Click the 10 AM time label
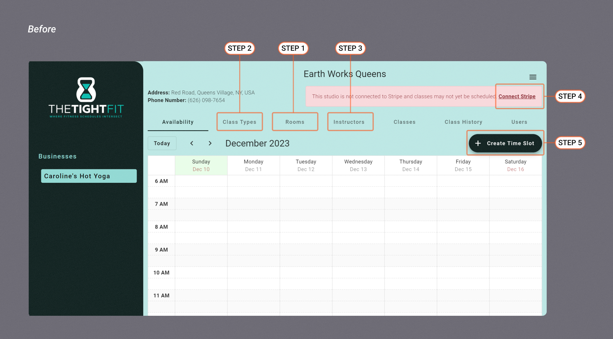 coord(161,273)
